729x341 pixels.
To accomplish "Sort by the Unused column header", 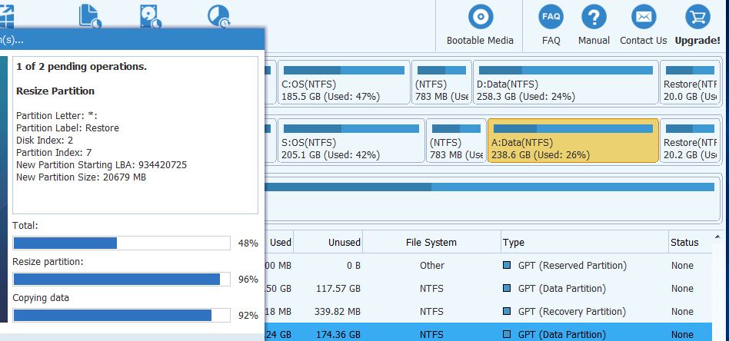I will (x=344, y=242).
